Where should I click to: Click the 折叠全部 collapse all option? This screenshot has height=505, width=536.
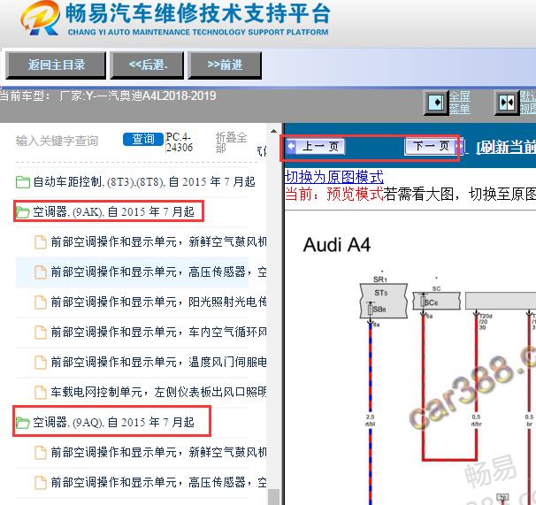pyautogui.click(x=231, y=142)
